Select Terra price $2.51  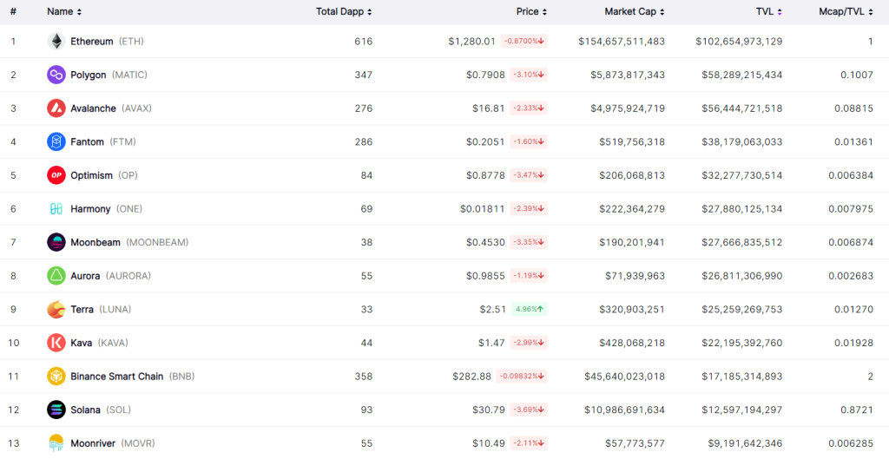[x=493, y=310]
